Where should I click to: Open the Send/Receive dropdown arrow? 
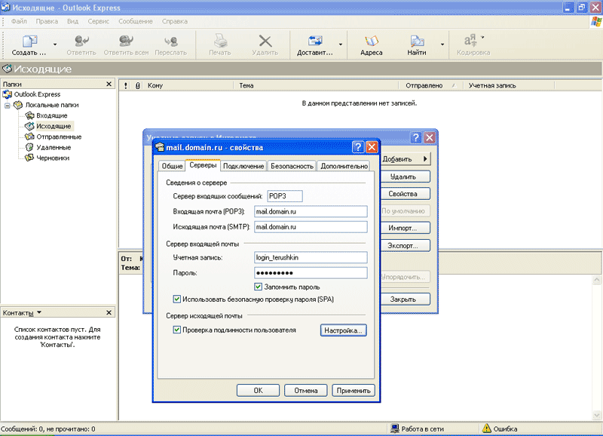[x=341, y=45]
